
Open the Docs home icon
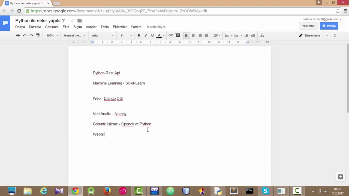(x=5, y=23)
